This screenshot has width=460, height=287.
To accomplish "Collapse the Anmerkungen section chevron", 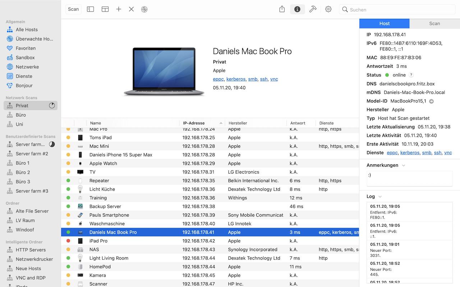I will tap(404, 165).
